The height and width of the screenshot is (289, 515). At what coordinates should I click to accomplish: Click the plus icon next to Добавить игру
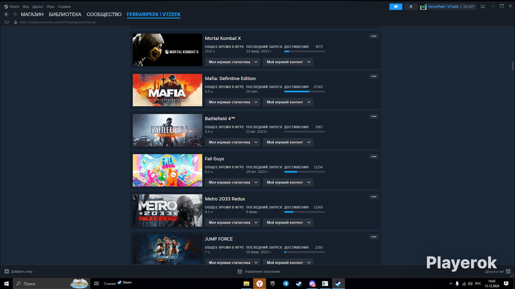[x=7, y=271]
